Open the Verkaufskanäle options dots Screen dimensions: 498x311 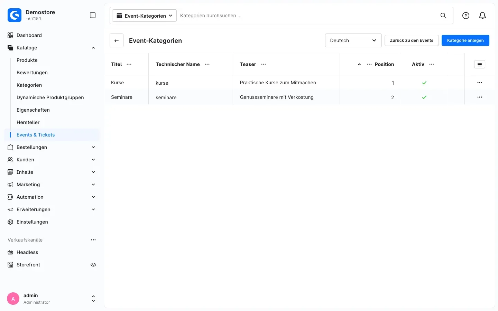click(93, 240)
